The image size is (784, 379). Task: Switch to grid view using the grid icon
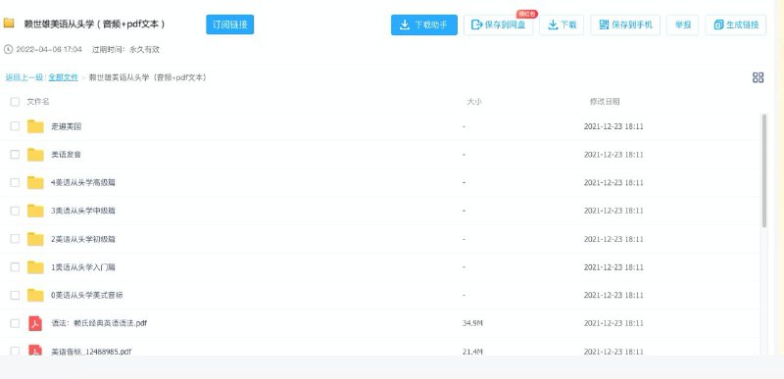pyautogui.click(x=758, y=77)
